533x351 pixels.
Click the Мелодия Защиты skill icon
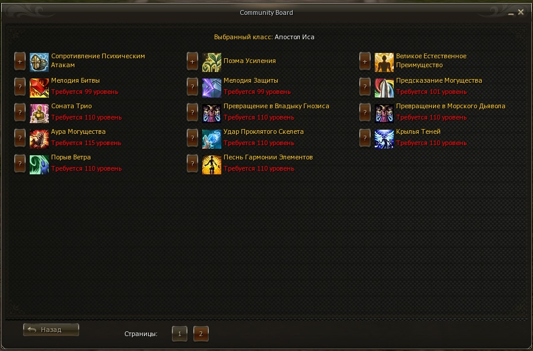211,88
